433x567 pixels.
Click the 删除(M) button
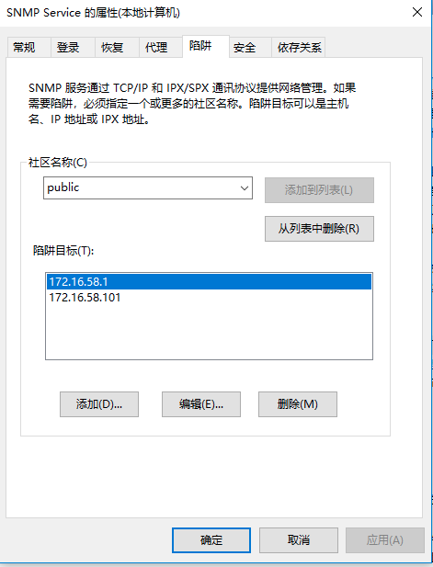(297, 404)
